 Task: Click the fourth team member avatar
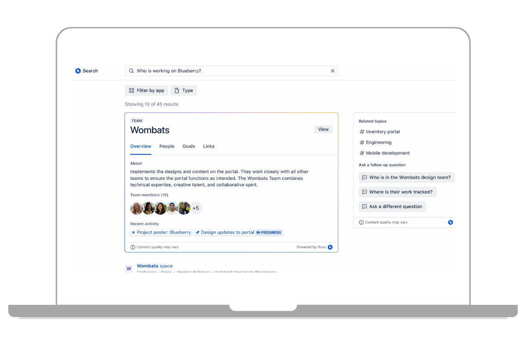(172, 208)
